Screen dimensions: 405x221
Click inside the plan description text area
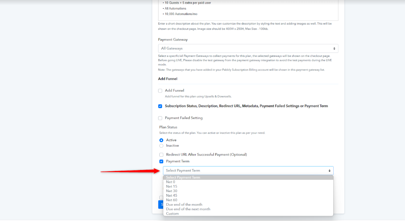click(248, 9)
